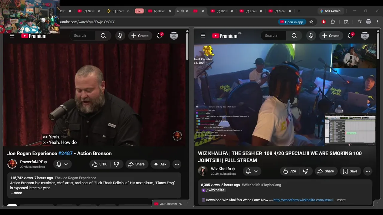Like the Wiz Khalifa stream with 724 likes

click(x=289, y=171)
